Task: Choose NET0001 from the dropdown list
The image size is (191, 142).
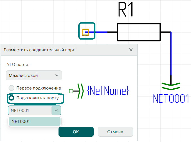Action: click(34, 122)
